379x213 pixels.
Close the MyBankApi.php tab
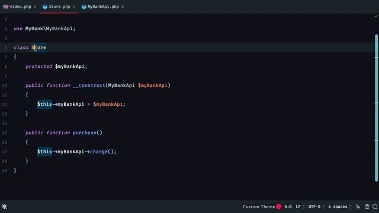tap(123, 7)
